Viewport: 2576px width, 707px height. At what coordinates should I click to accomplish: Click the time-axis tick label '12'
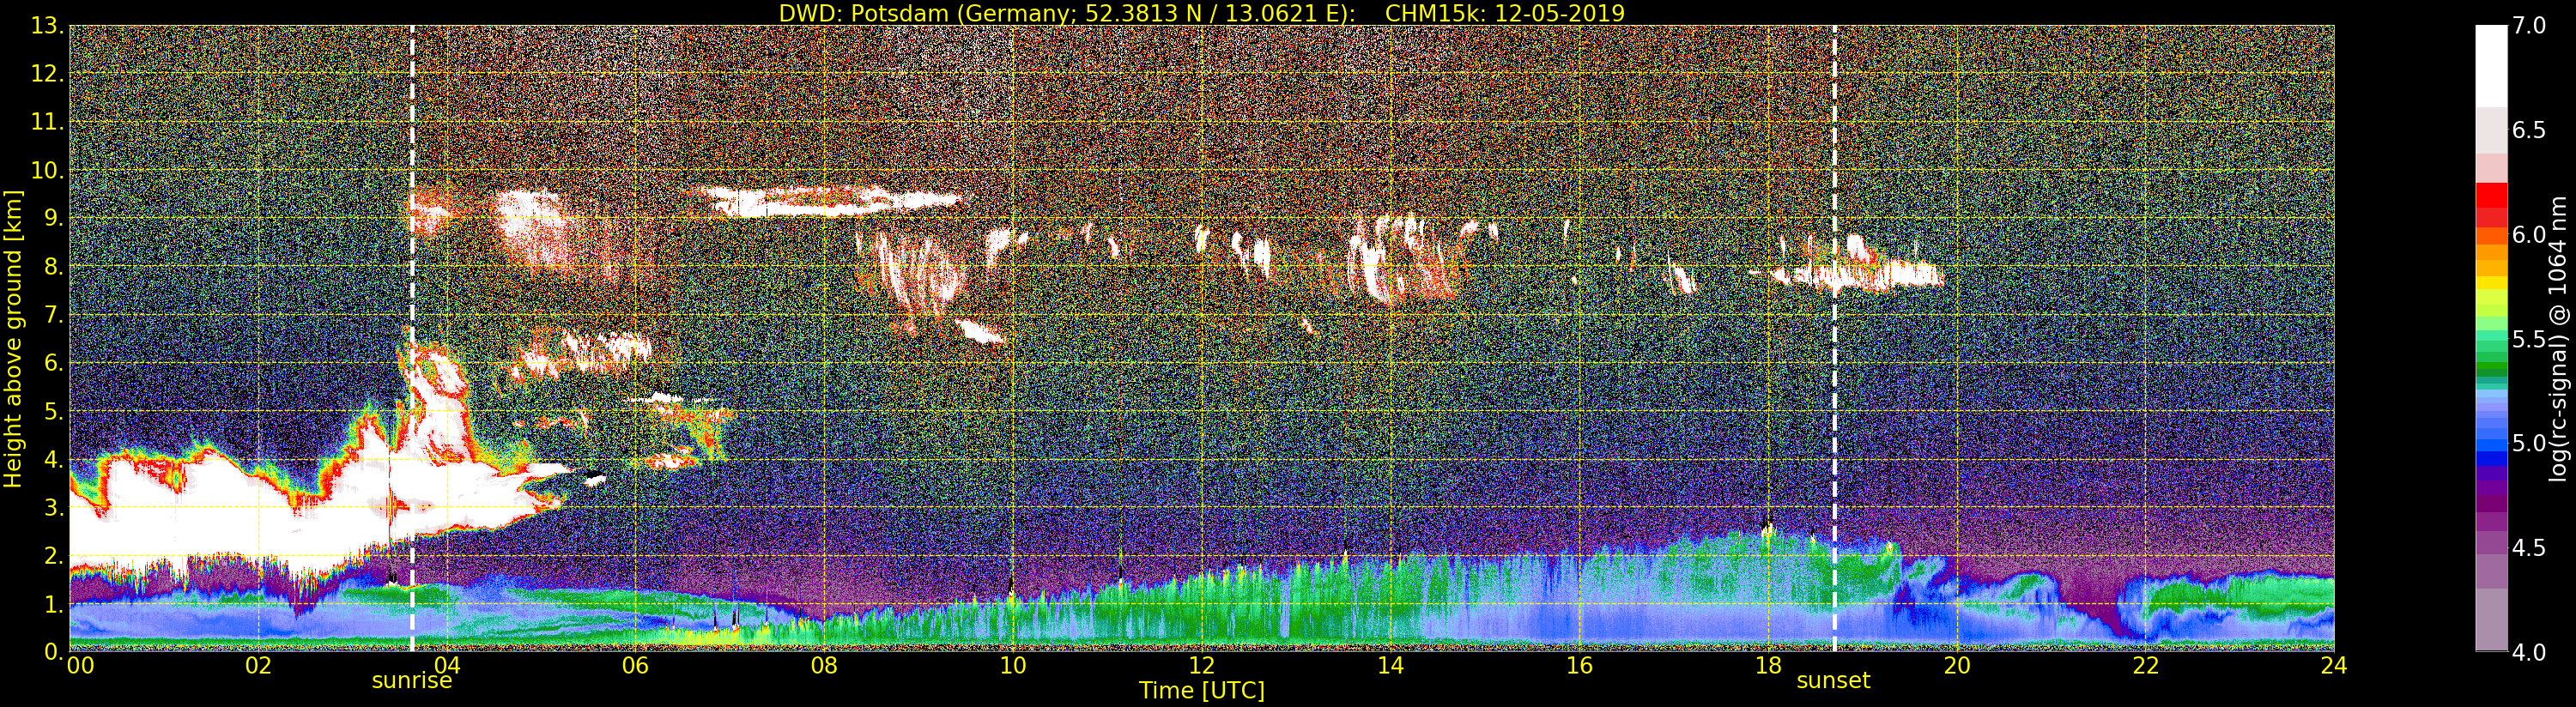pyautogui.click(x=1201, y=665)
